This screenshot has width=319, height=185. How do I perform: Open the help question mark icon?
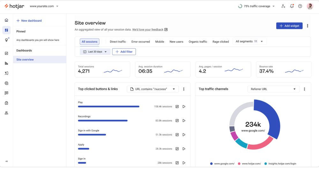pos(300,6)
